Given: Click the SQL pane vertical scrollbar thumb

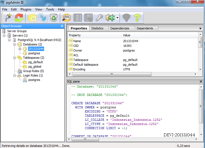Looking at the screenshot, I should (201, 106).
